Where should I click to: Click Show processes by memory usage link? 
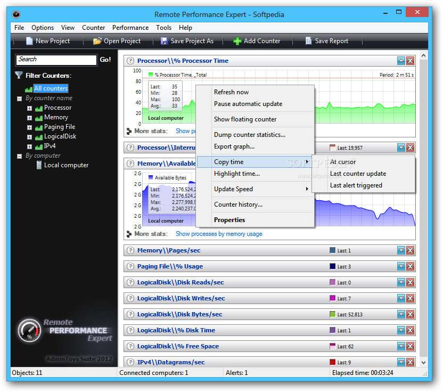(x=219, y=234)
